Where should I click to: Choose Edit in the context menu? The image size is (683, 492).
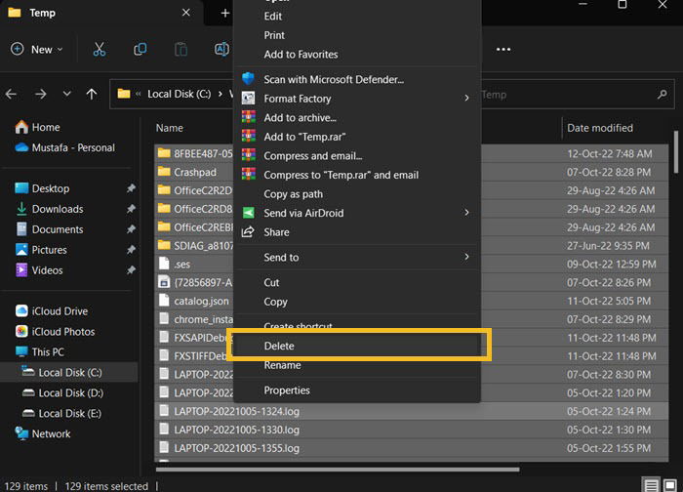(x=357, y=17)
